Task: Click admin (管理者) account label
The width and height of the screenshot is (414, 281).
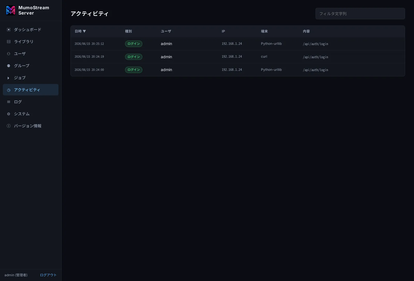Action: click(16, 275)
